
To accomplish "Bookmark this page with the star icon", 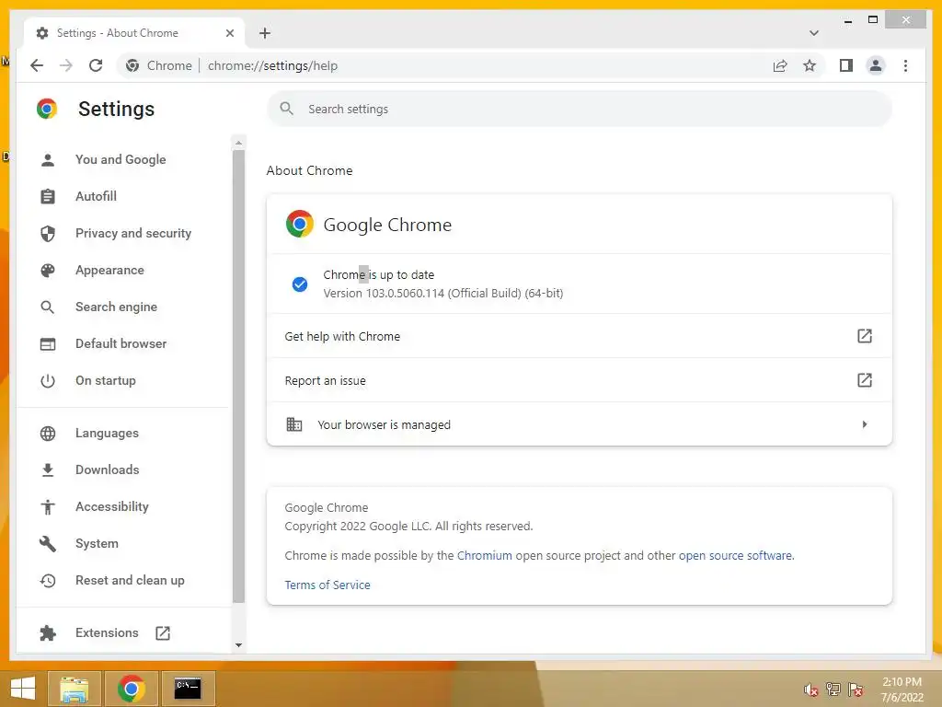I will click(x=810, y=65).
